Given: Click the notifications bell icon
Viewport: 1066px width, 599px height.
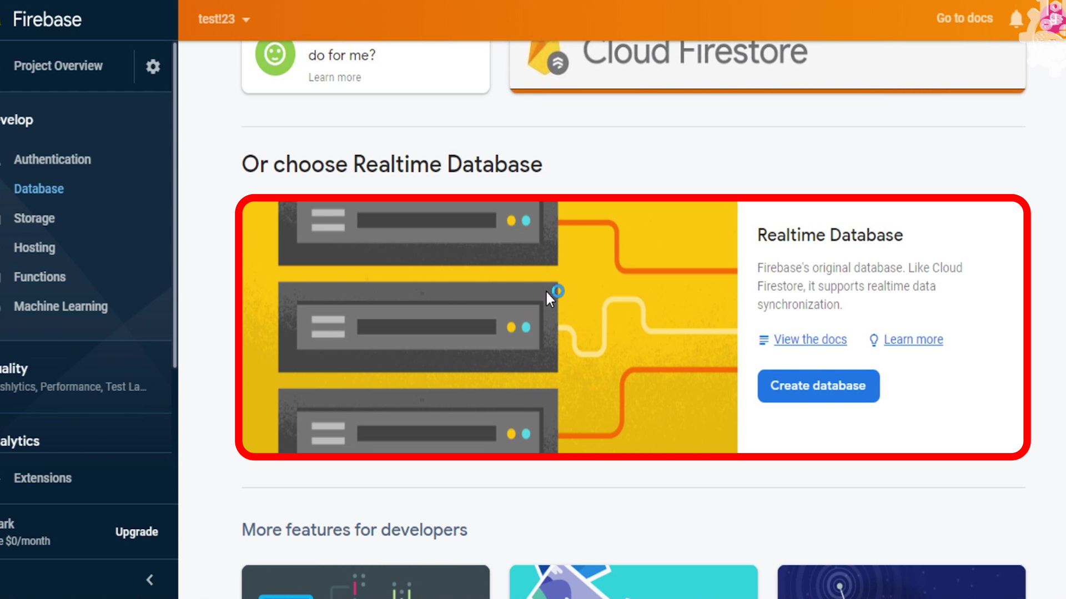Looking at the screenshot, I should coord(1016,19).
